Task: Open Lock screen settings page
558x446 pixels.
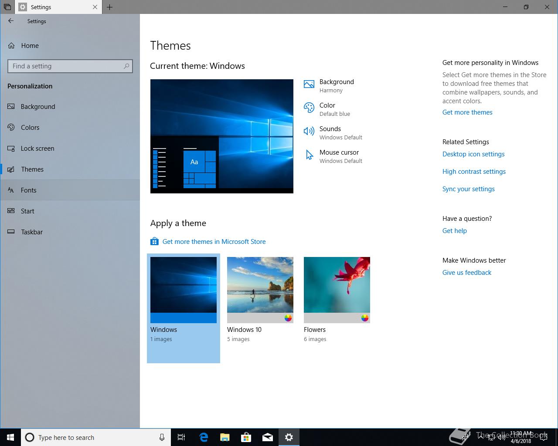Action: pos(70,149)
